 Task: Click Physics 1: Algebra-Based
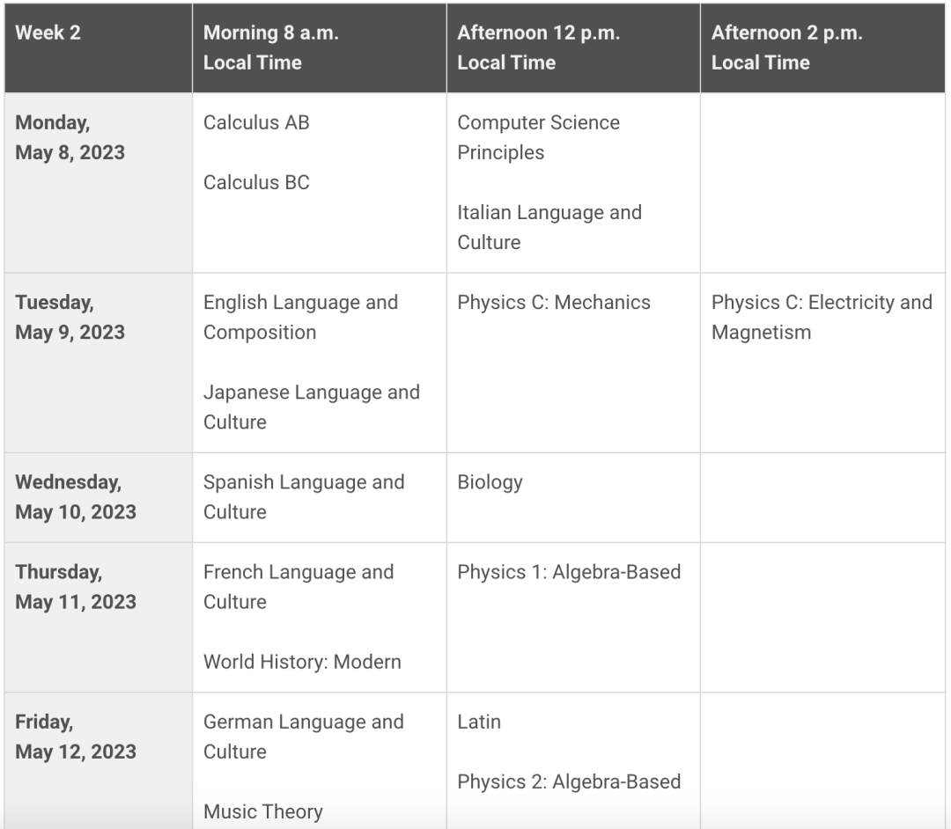point(569,572)
